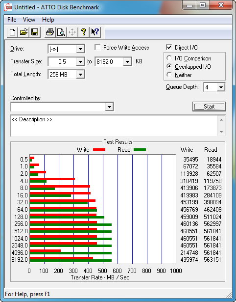
Task: Click the Description scrollbar down arrow
Action: click(221, 132)
